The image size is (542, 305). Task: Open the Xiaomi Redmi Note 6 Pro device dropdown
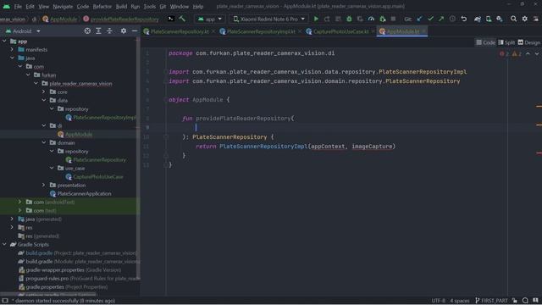pos(269,19)
